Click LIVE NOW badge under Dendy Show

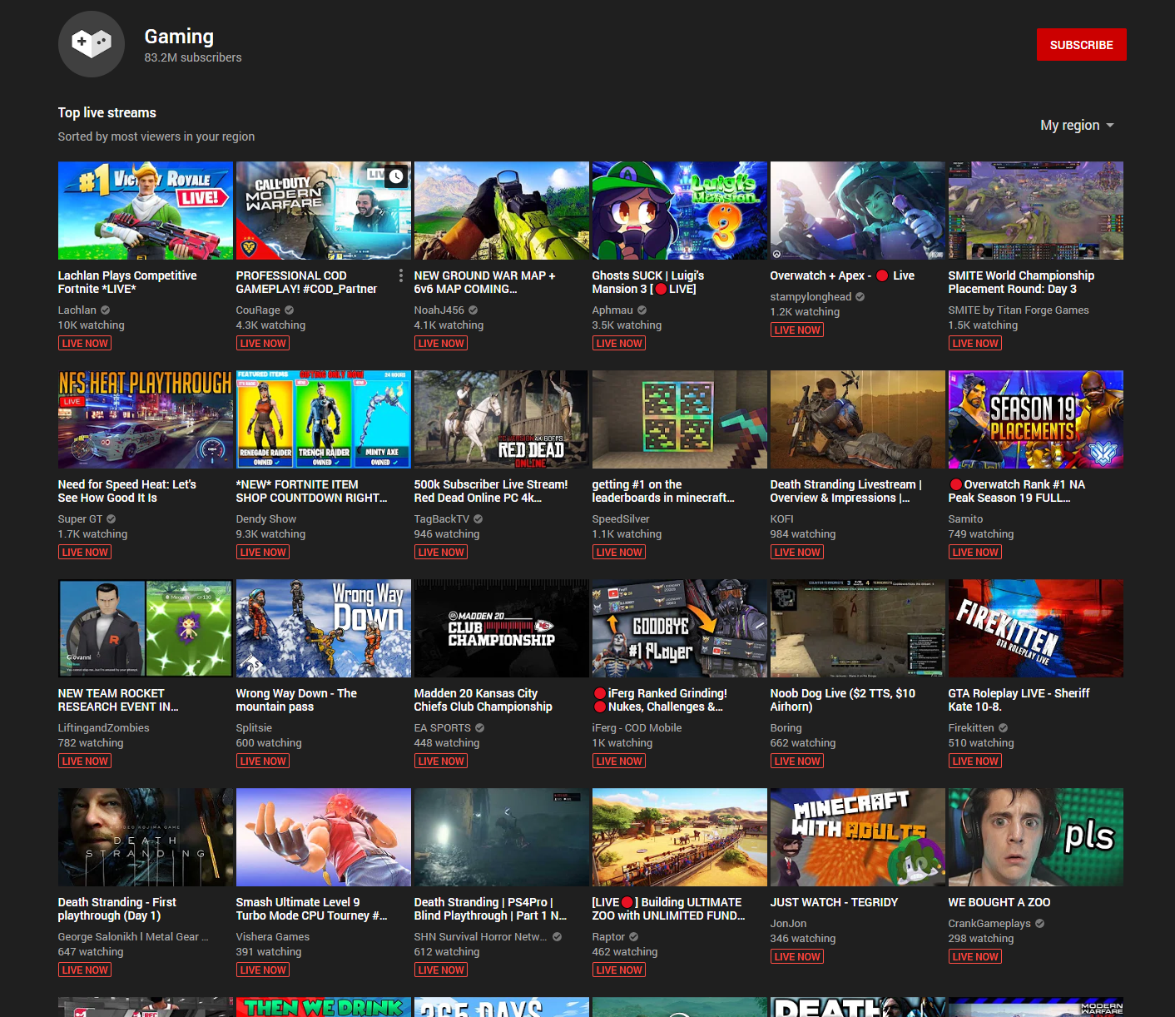pyautogui.click(x=263, y=553)
